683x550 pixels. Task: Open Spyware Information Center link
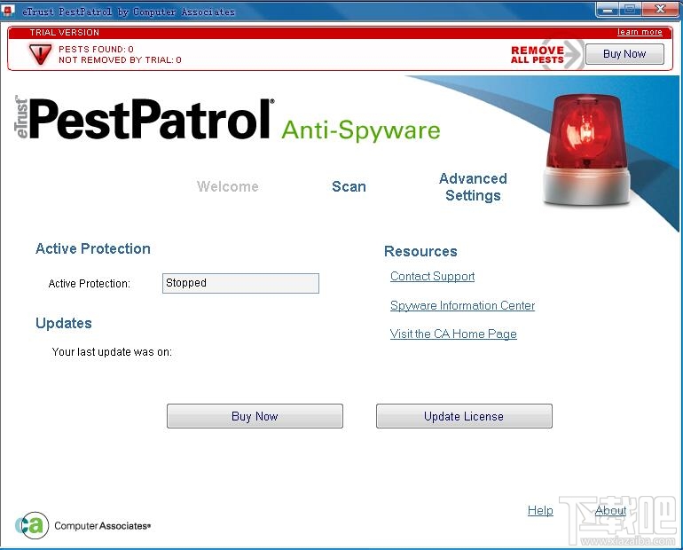pos(462,306)
